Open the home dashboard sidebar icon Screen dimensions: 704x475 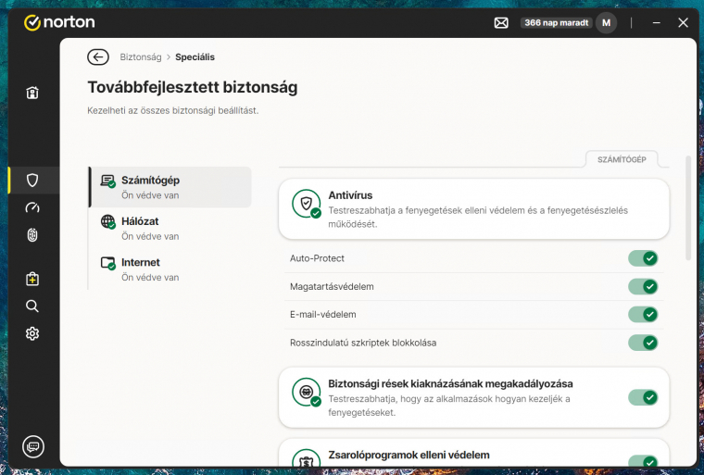(32, 93)
